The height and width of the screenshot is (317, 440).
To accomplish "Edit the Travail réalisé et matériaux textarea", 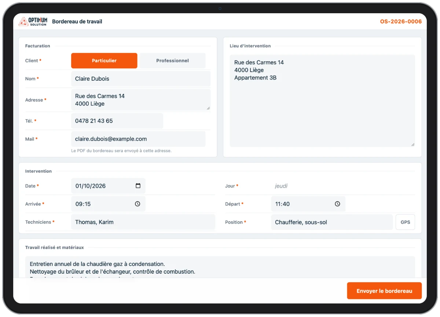I will click(220, 267).
